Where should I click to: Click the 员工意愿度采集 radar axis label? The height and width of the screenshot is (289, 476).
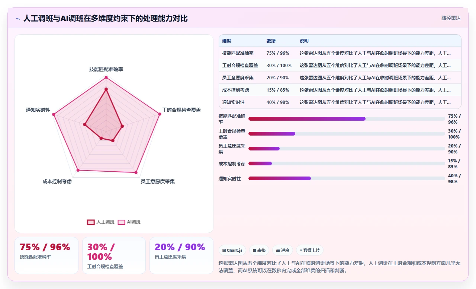coord(158,181)
